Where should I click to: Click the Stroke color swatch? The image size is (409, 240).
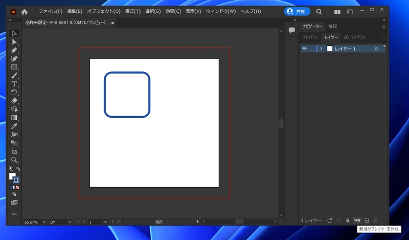[16, 180]
